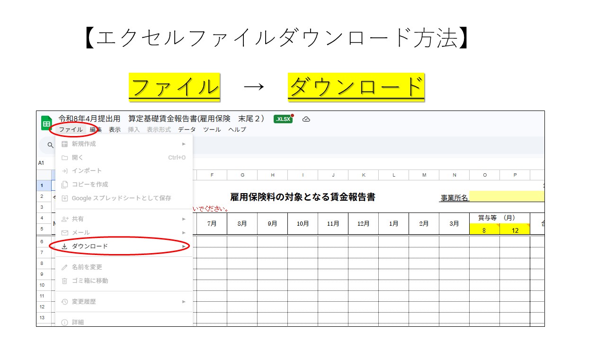
Task: Click the Google Sheets home logo
Action: pos(47,123)
